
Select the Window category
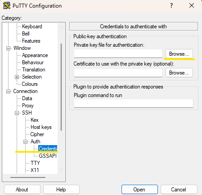point(22,48)
